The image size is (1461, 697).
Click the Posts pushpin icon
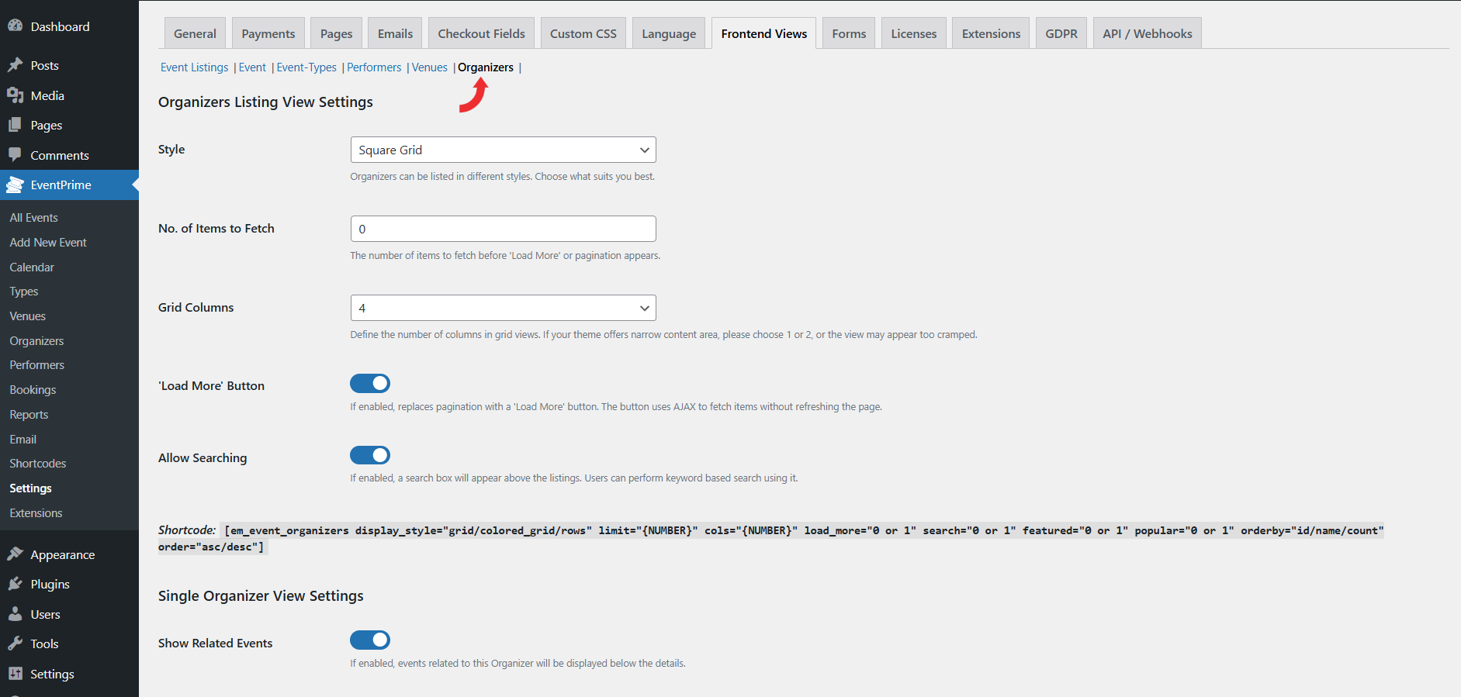[15, 65]
